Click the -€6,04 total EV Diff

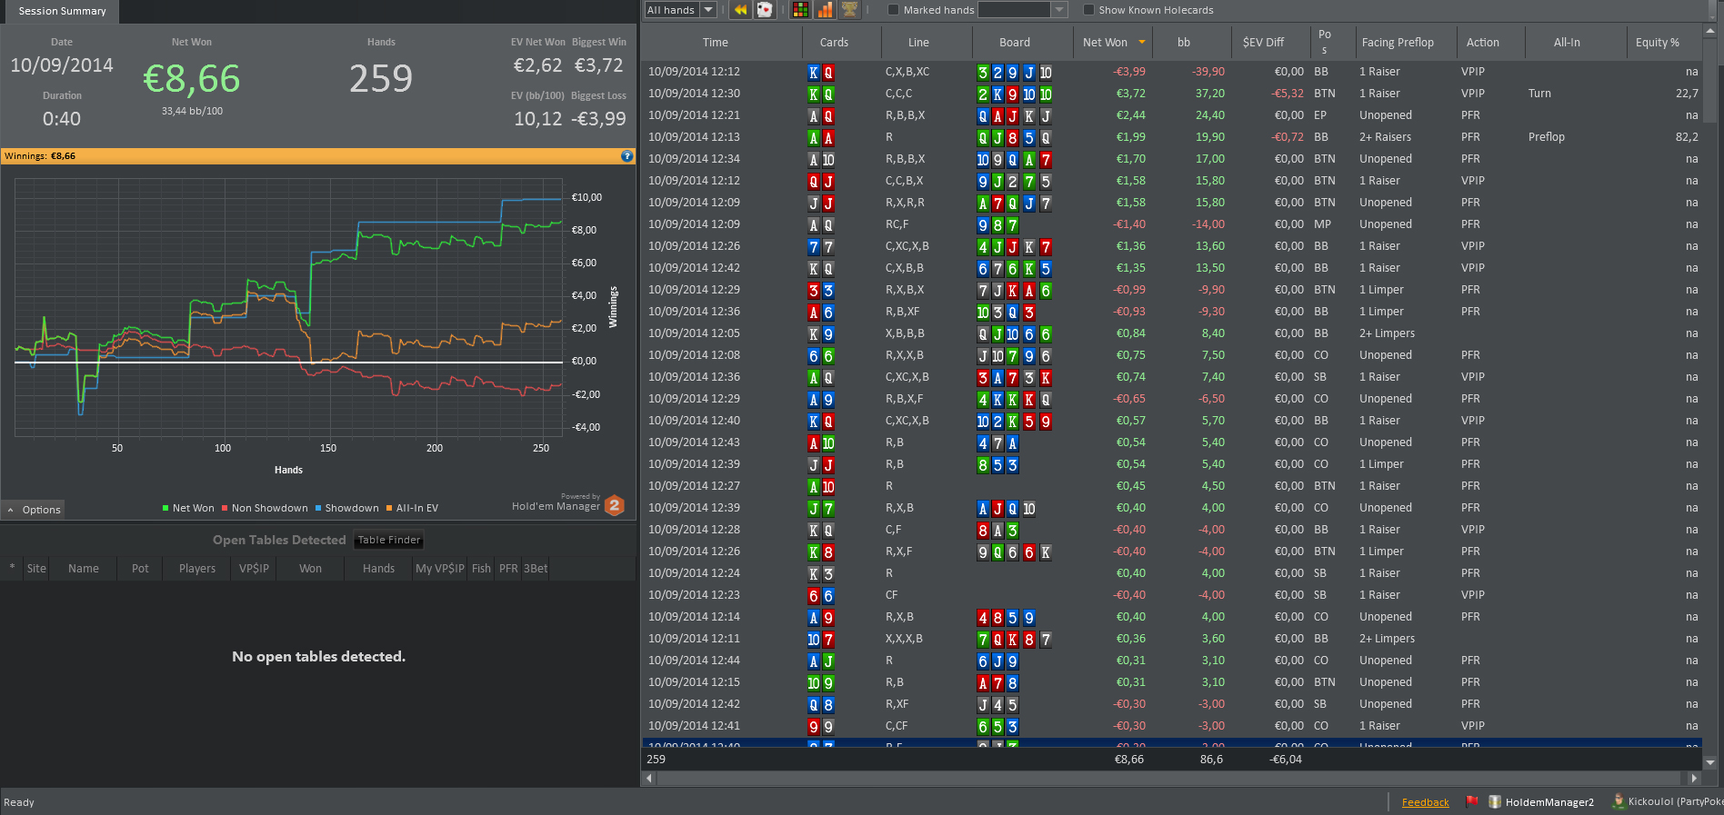pyautogui.click(x=1286, y=760)
